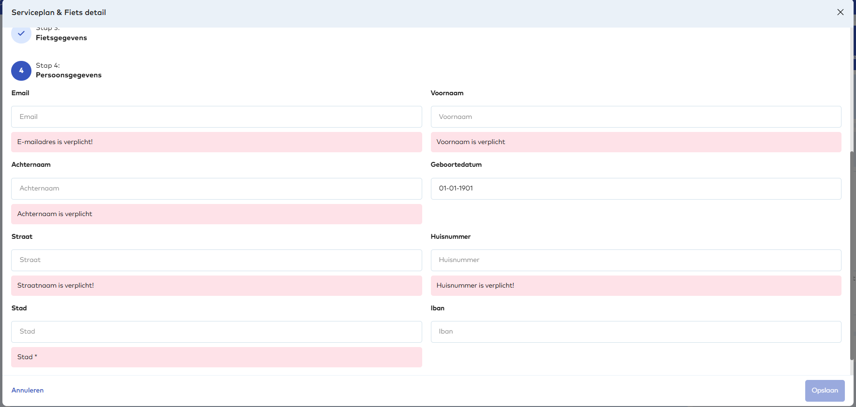Select the Persoonsgegevens step heading
This screenshot has width=856, height=407.
click(69, 75)
